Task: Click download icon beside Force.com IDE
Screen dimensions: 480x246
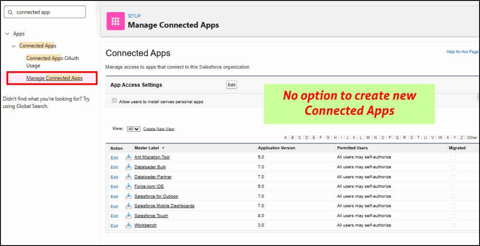Action: coord(128,186)
